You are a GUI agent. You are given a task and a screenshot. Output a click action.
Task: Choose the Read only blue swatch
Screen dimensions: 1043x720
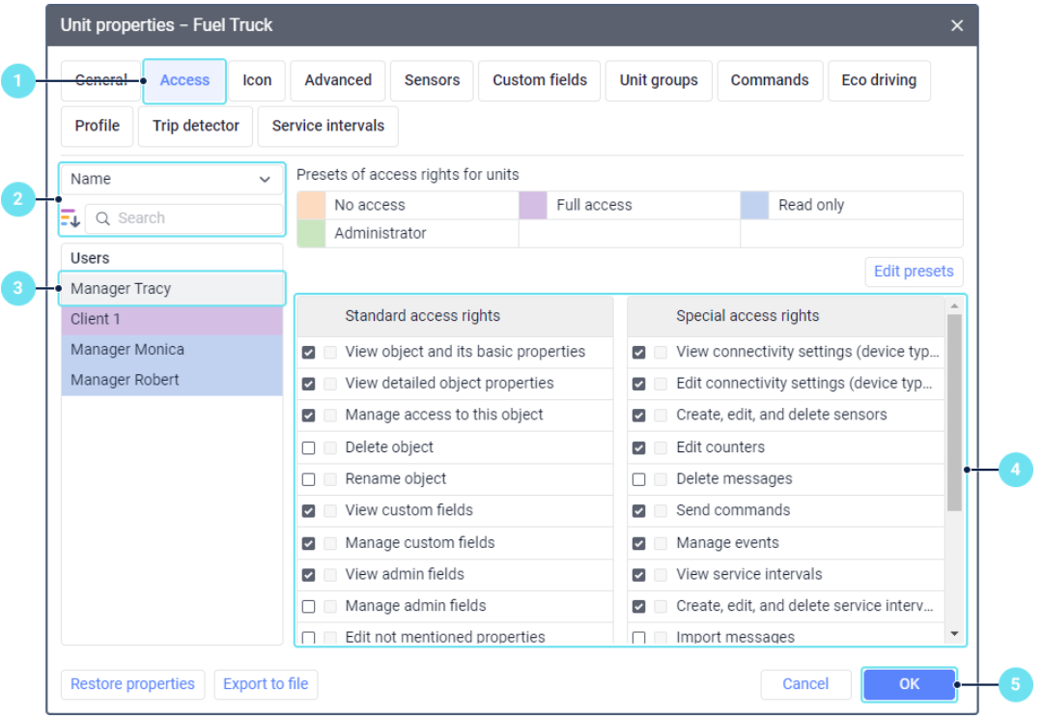(754, 205)
